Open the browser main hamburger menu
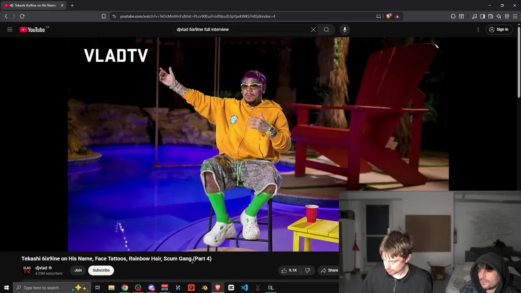This screenshot has width=521, height=293. pyautogui.click(x=515, y=16)
